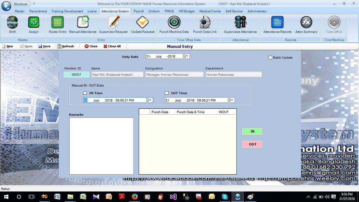Open Attendance Reports icon

(277, 22)
